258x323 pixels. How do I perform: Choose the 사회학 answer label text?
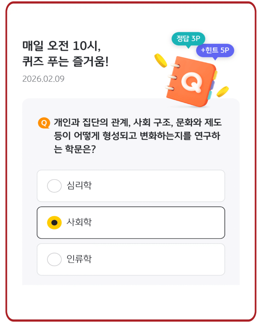[x=79, y=222]
